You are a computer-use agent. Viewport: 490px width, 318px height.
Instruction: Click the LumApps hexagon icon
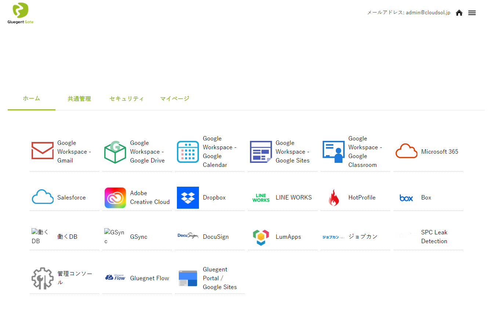[x=261, y=237]
